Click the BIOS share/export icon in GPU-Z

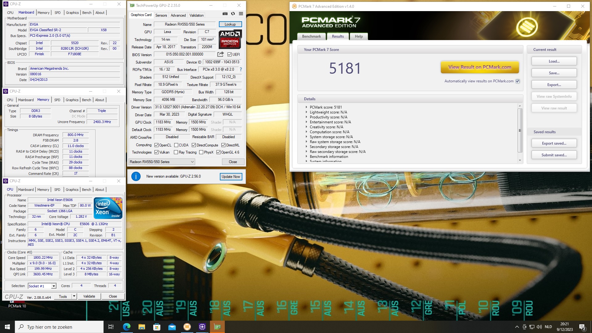click(x=220, y=54)
